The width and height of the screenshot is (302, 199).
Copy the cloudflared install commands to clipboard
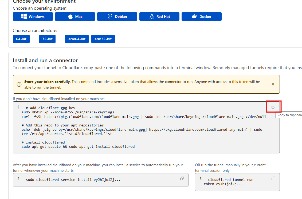pyautogui.click(x=273, y=107)
